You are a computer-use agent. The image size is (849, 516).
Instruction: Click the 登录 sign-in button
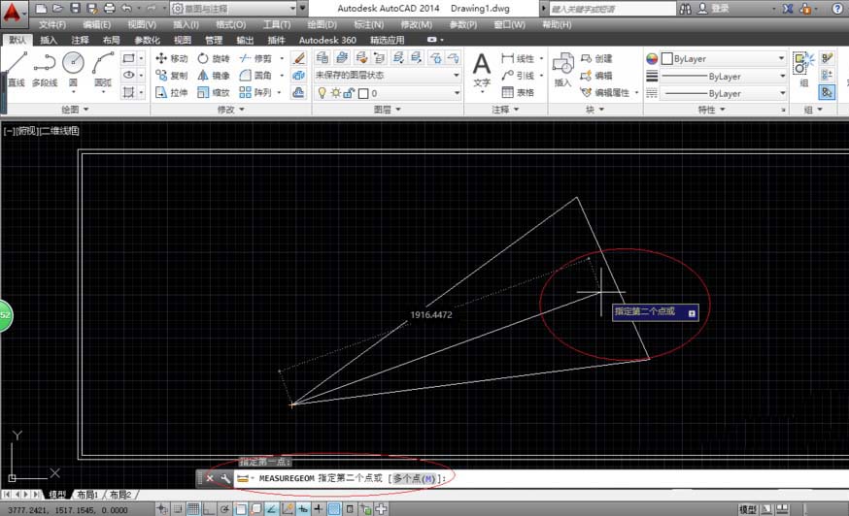720,8
